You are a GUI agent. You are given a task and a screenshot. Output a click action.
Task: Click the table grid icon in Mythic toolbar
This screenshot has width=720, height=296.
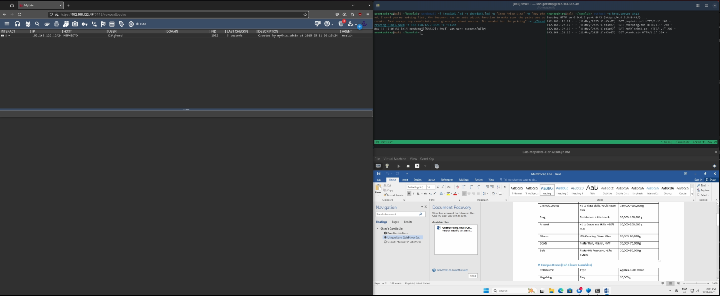click(112, 24)
